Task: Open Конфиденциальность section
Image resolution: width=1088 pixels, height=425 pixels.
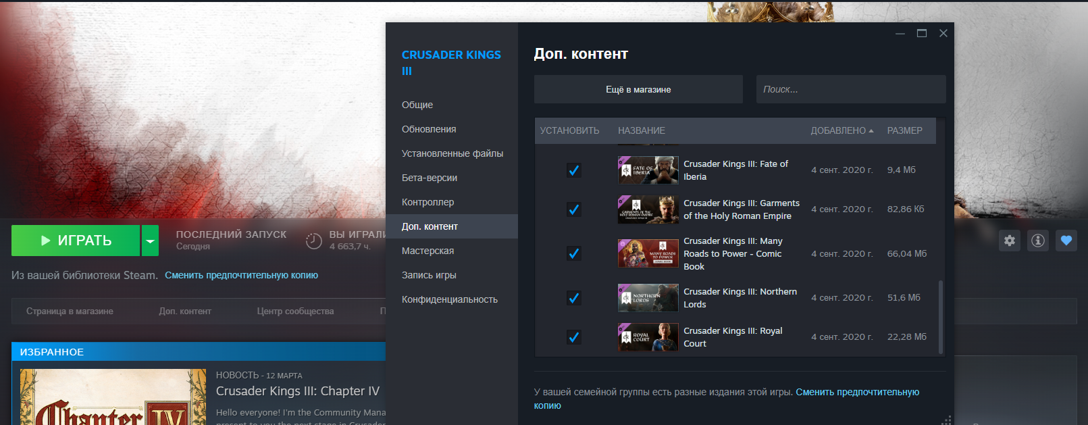Action: click(452, 299)
